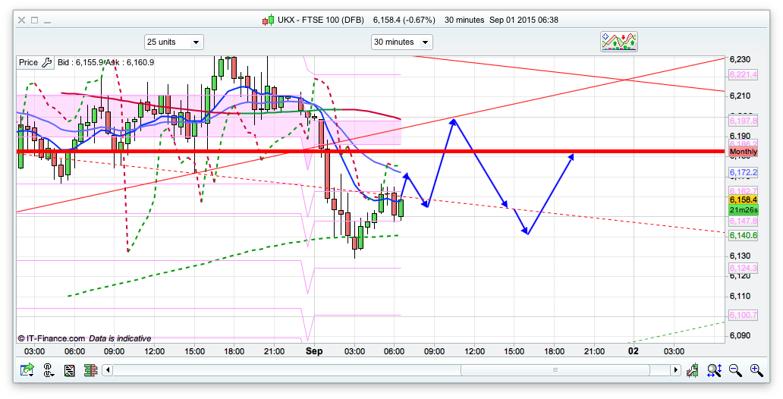Click the export chart icon in bottom-left toolbar
This screenshot has height=399, width=783.
point(28,370)
